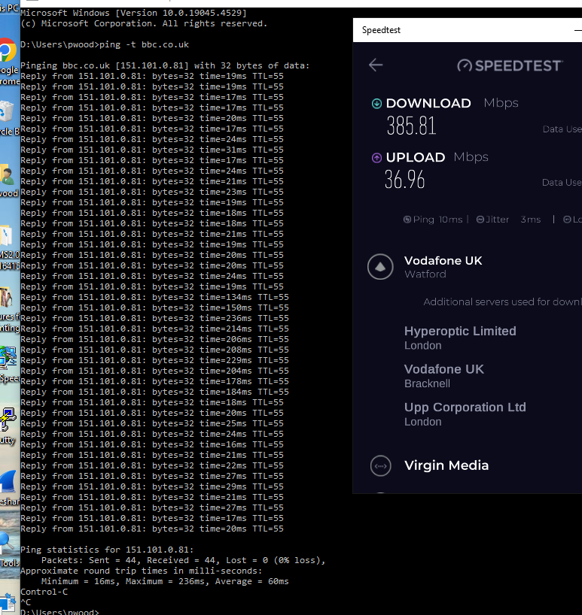The width and height of the screenshot is (582, 615).
Task: Select Upp Corporation Ltd London server
Action: pyautogui.click(x=465, y=414)
